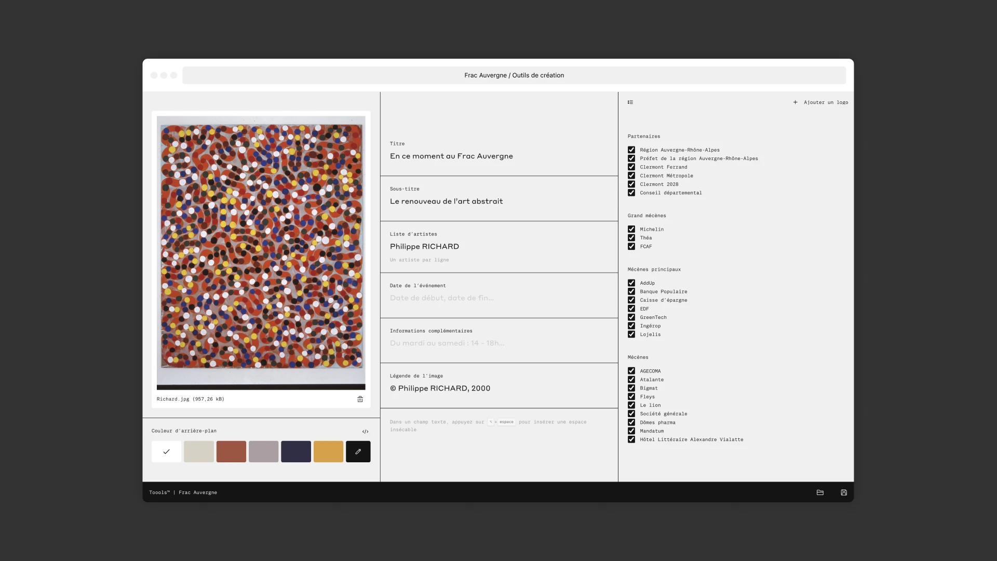Toggle the Atalante checkbox
This screenshot has width=997, height=561.
click(x=631, y=380)
